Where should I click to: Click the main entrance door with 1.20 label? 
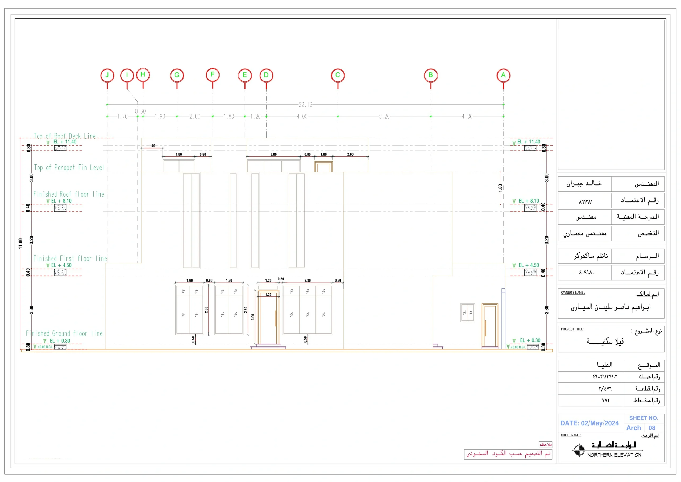pyautogui.click(x=268, y=319)
